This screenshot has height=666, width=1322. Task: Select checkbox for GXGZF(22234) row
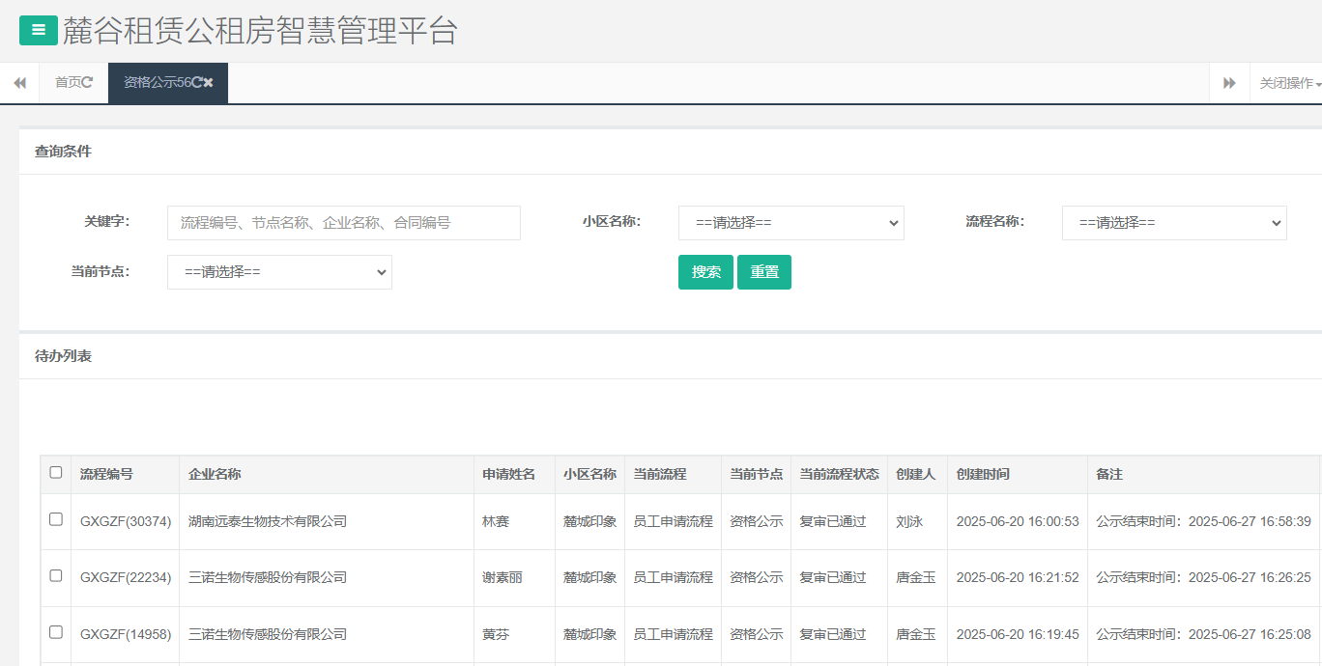coord(56,575)
